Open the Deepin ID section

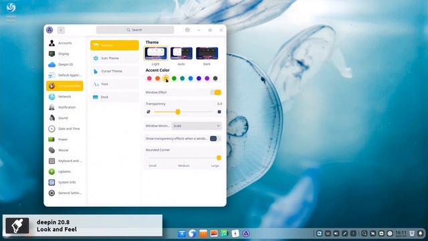tap(65, 64)
